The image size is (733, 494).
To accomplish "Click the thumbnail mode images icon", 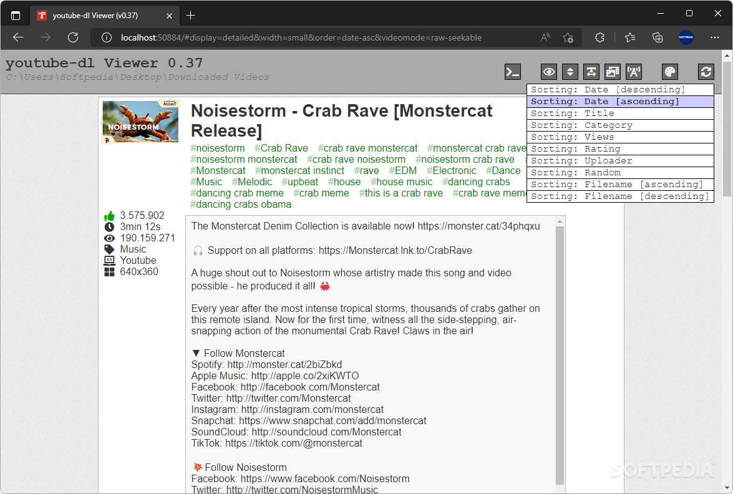I will 613,72.
